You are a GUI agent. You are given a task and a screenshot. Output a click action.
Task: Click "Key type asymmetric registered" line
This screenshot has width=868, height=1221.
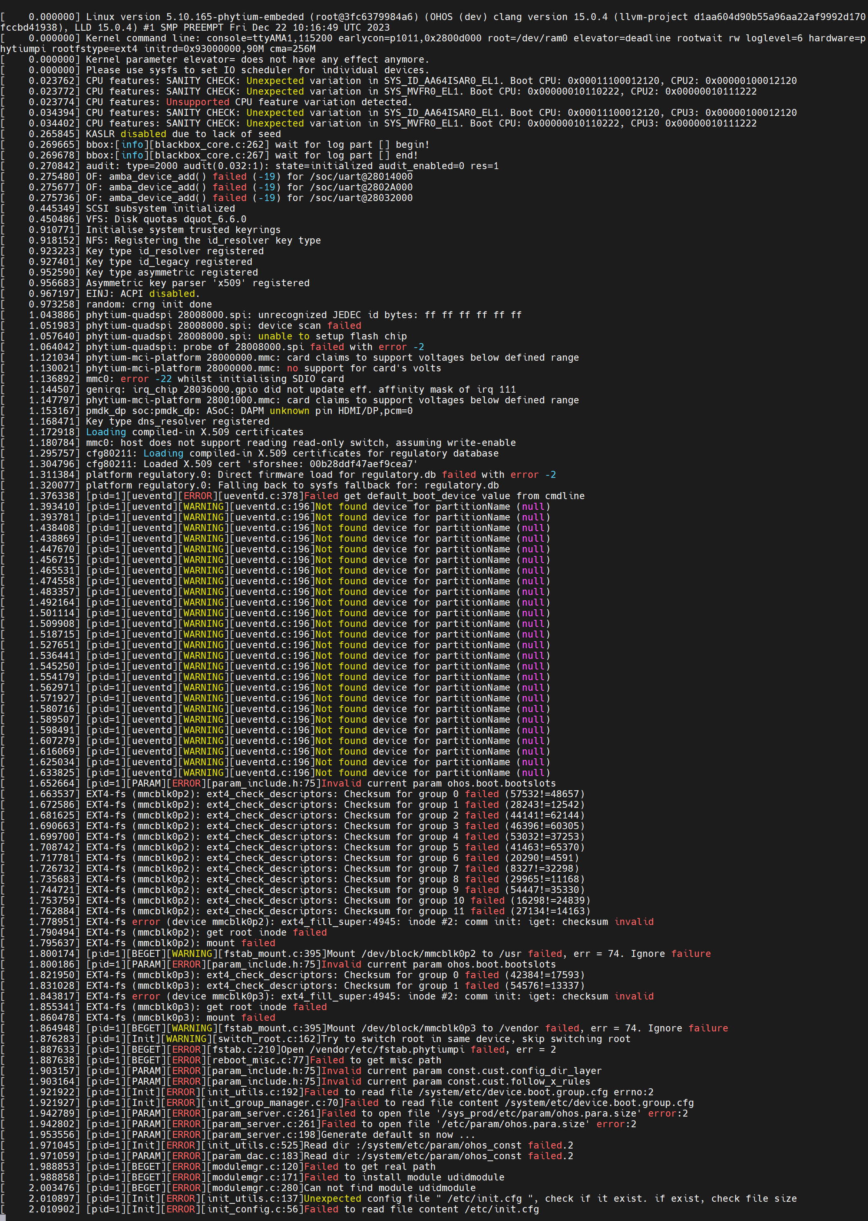point(129,272)
